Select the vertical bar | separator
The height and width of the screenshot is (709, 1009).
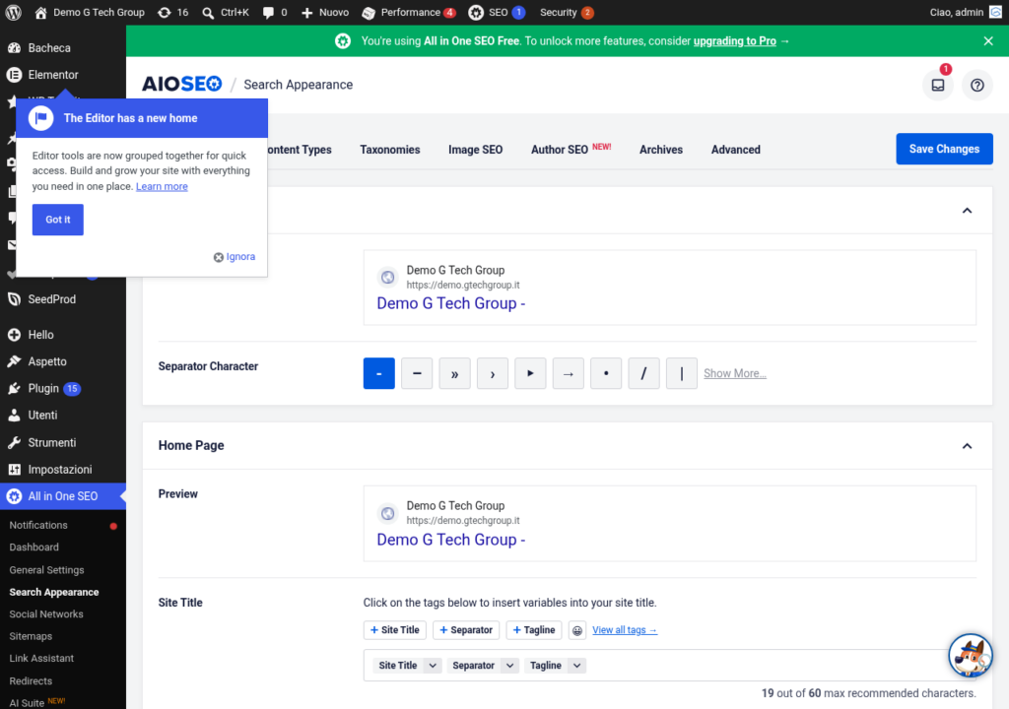682,373
